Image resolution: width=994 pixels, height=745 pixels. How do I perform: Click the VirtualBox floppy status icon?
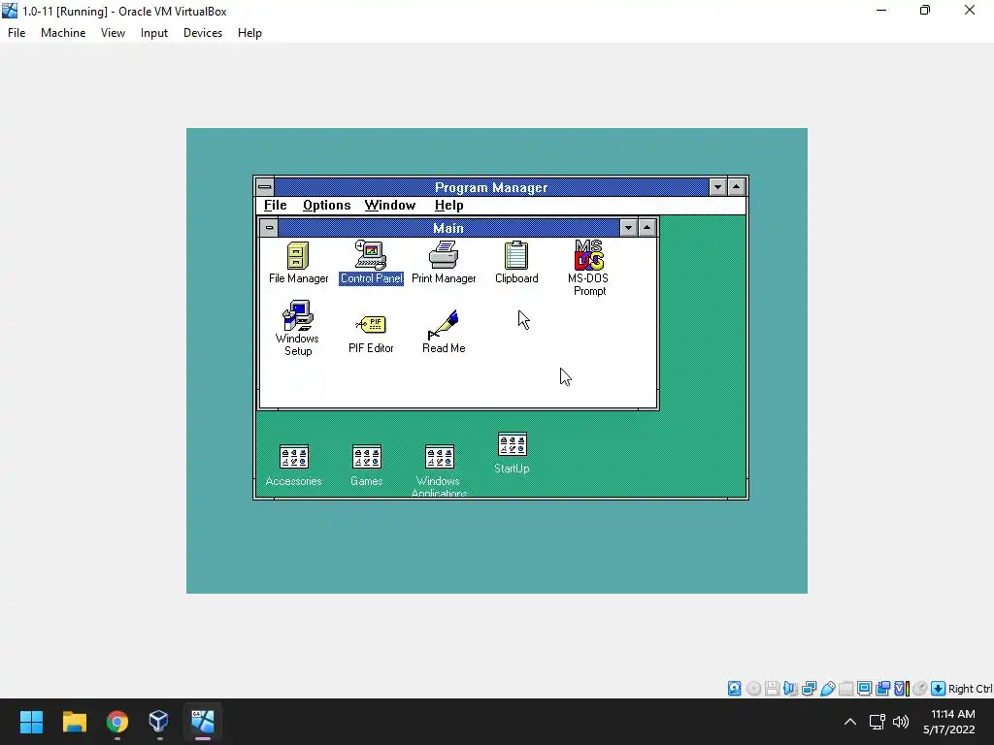[x=772, y=689]
